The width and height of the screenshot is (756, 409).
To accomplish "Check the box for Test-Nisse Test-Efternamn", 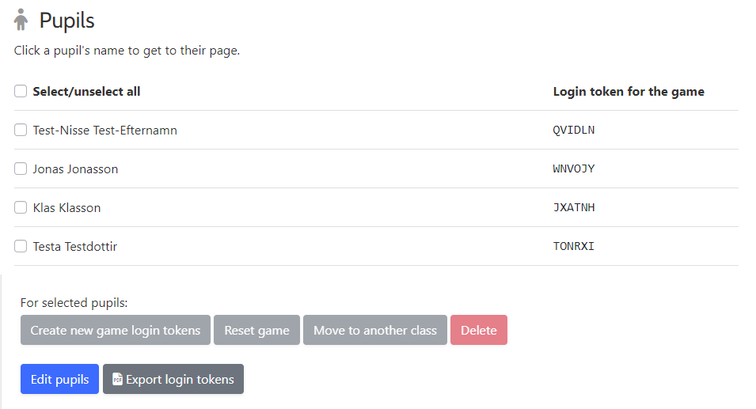I will click(x=21, y=130).
